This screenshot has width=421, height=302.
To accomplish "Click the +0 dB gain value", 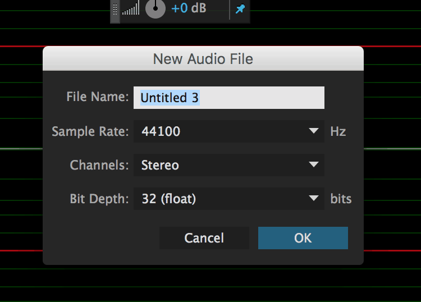I will (x=189, y=8).
